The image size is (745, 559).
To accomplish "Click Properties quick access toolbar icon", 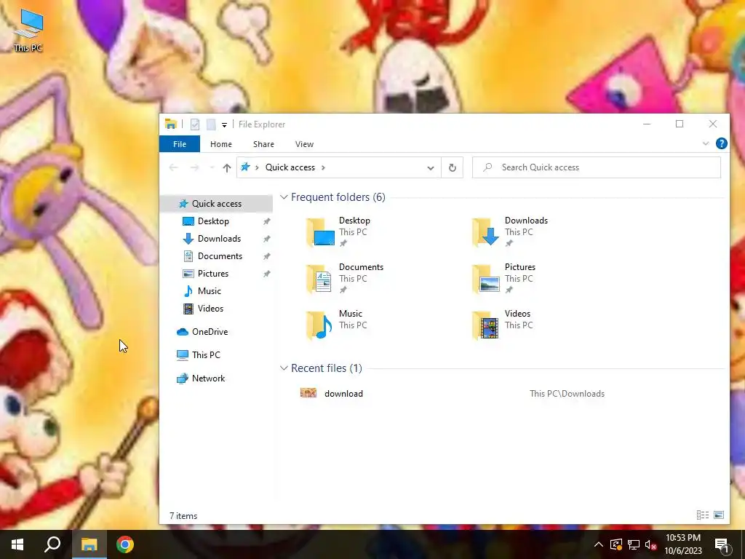I will coord(195,124).
